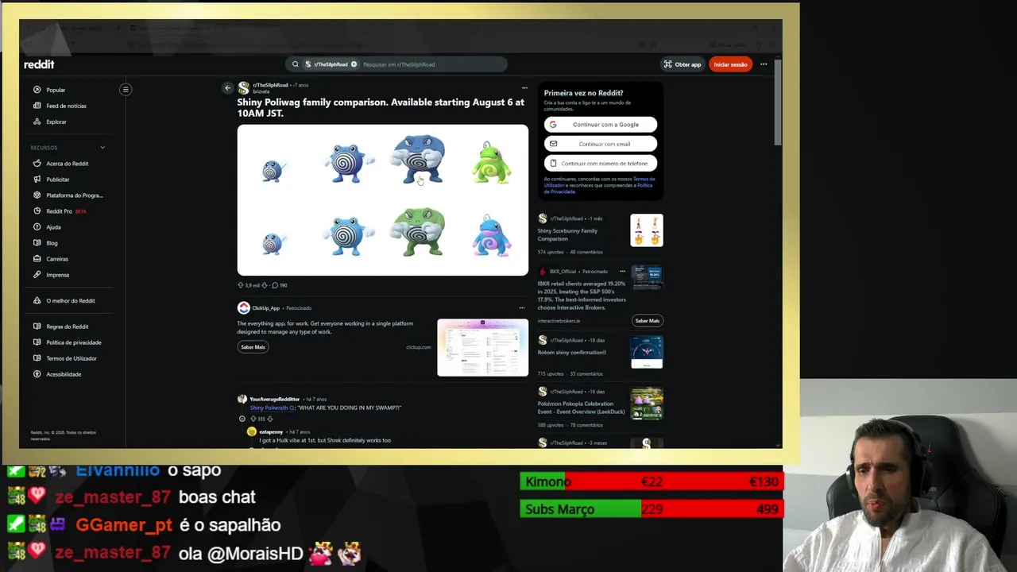
Task: Click the O melhor do Reddit icon
Action: tap(37, 300)
